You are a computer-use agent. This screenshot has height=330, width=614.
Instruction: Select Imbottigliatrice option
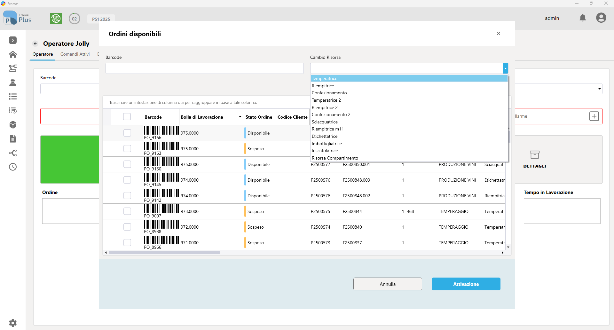pyautogui.click(x=409, y=144)
